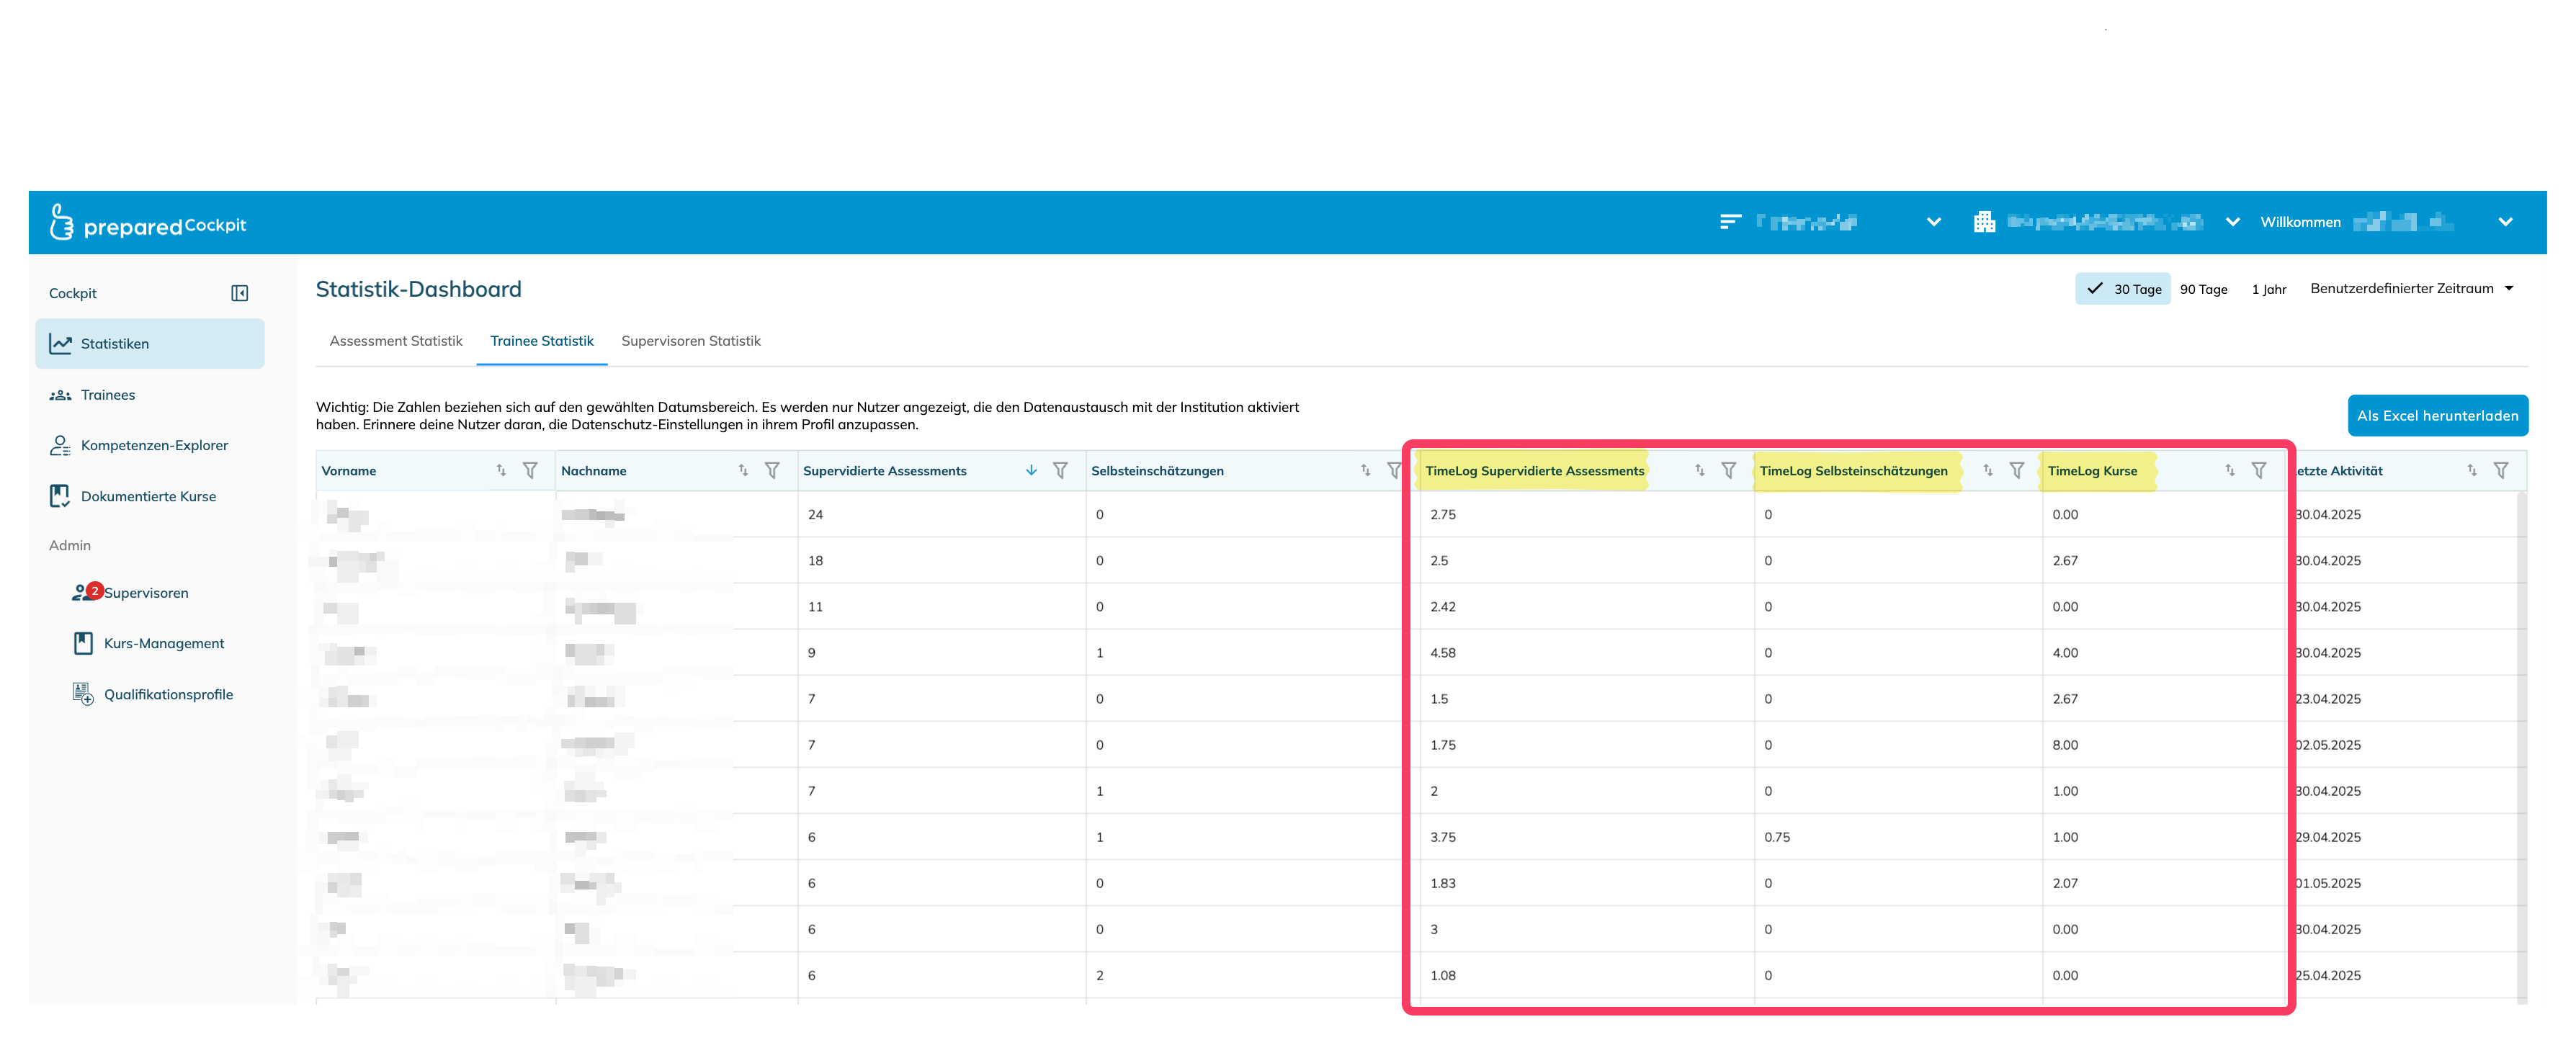Select the 30 Tage time range
Screen dimensions: 2576x1040
point(2123,289)
